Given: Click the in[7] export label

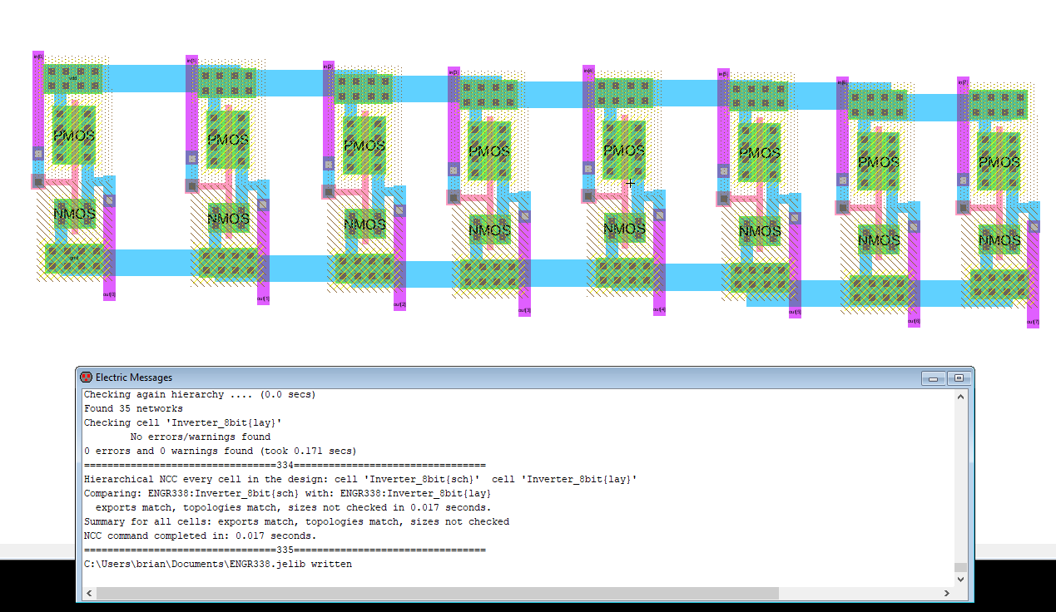Looking at the screenshot, I should click(x=963, y=81).
